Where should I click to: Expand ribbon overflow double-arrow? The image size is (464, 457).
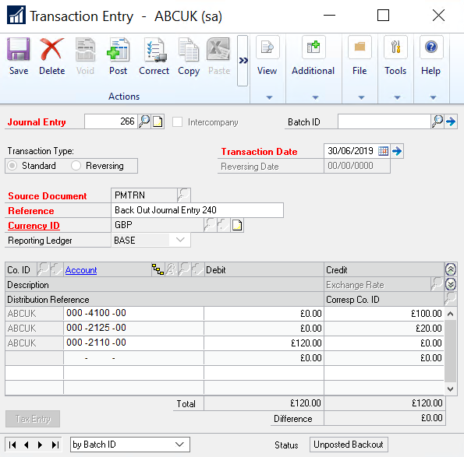[243, 61]
